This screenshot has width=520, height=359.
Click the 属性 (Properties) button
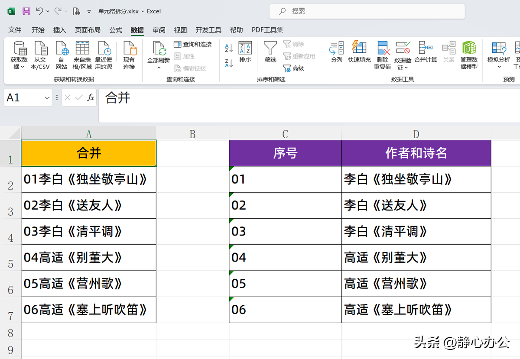185,56
